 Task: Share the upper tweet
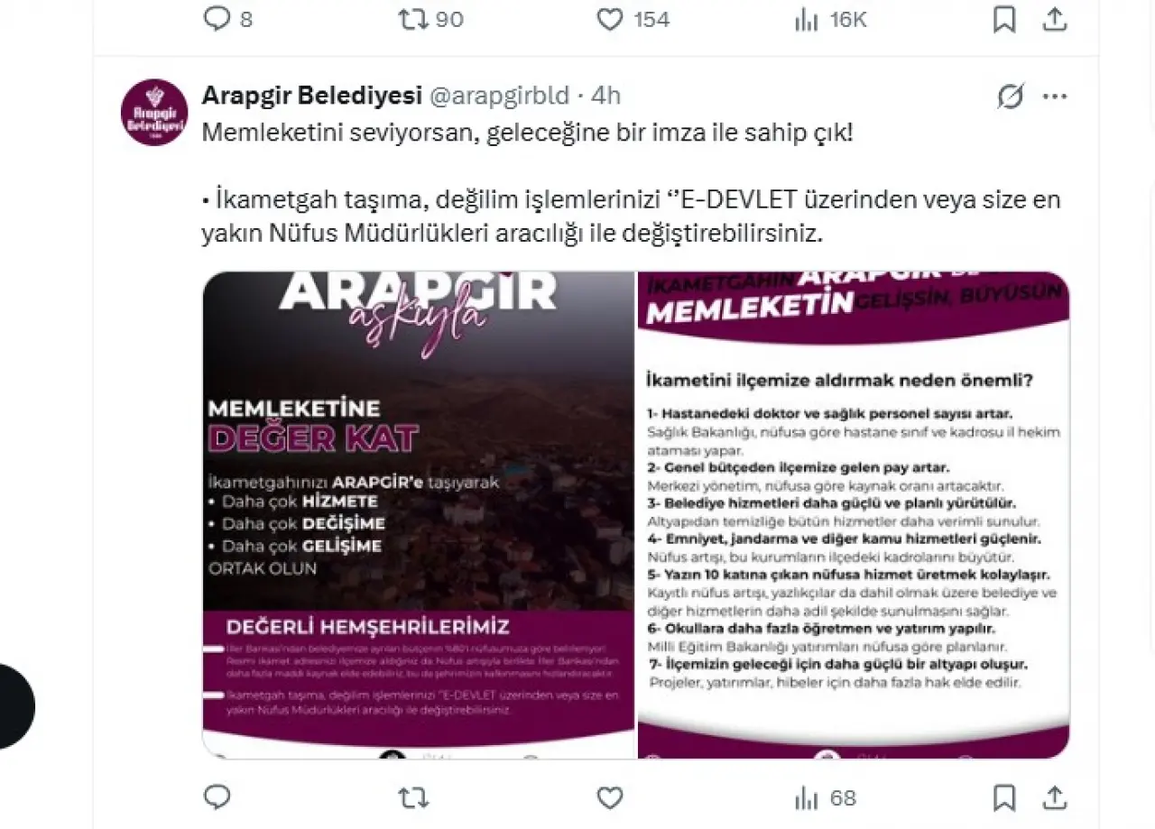point(1055,19)
